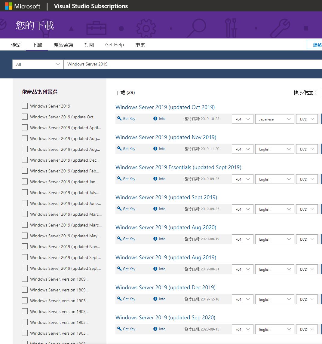Click the Visual Studio Subscriptions header link
Screen dimensions: 322x344
[91, 6]
